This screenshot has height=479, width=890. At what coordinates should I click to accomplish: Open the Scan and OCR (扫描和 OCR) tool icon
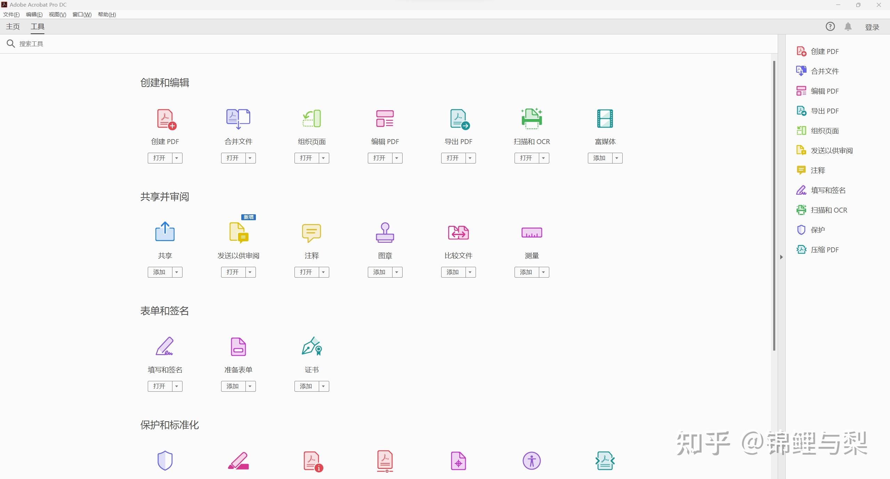click(x=532, y=119)
